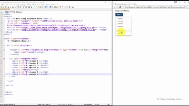Click the Save All toolbar icon

pyautogui.click(x=6, y=7)
